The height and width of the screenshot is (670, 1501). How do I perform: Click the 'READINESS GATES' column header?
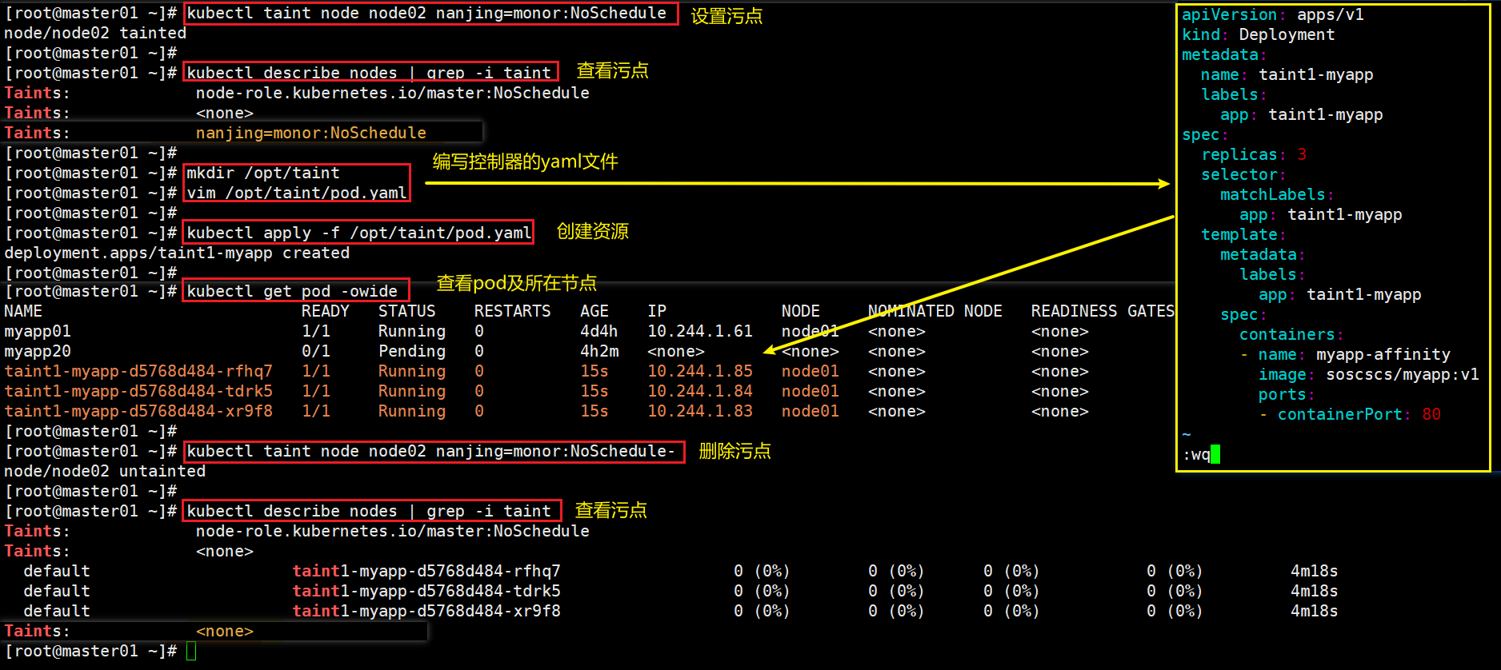1103,311
